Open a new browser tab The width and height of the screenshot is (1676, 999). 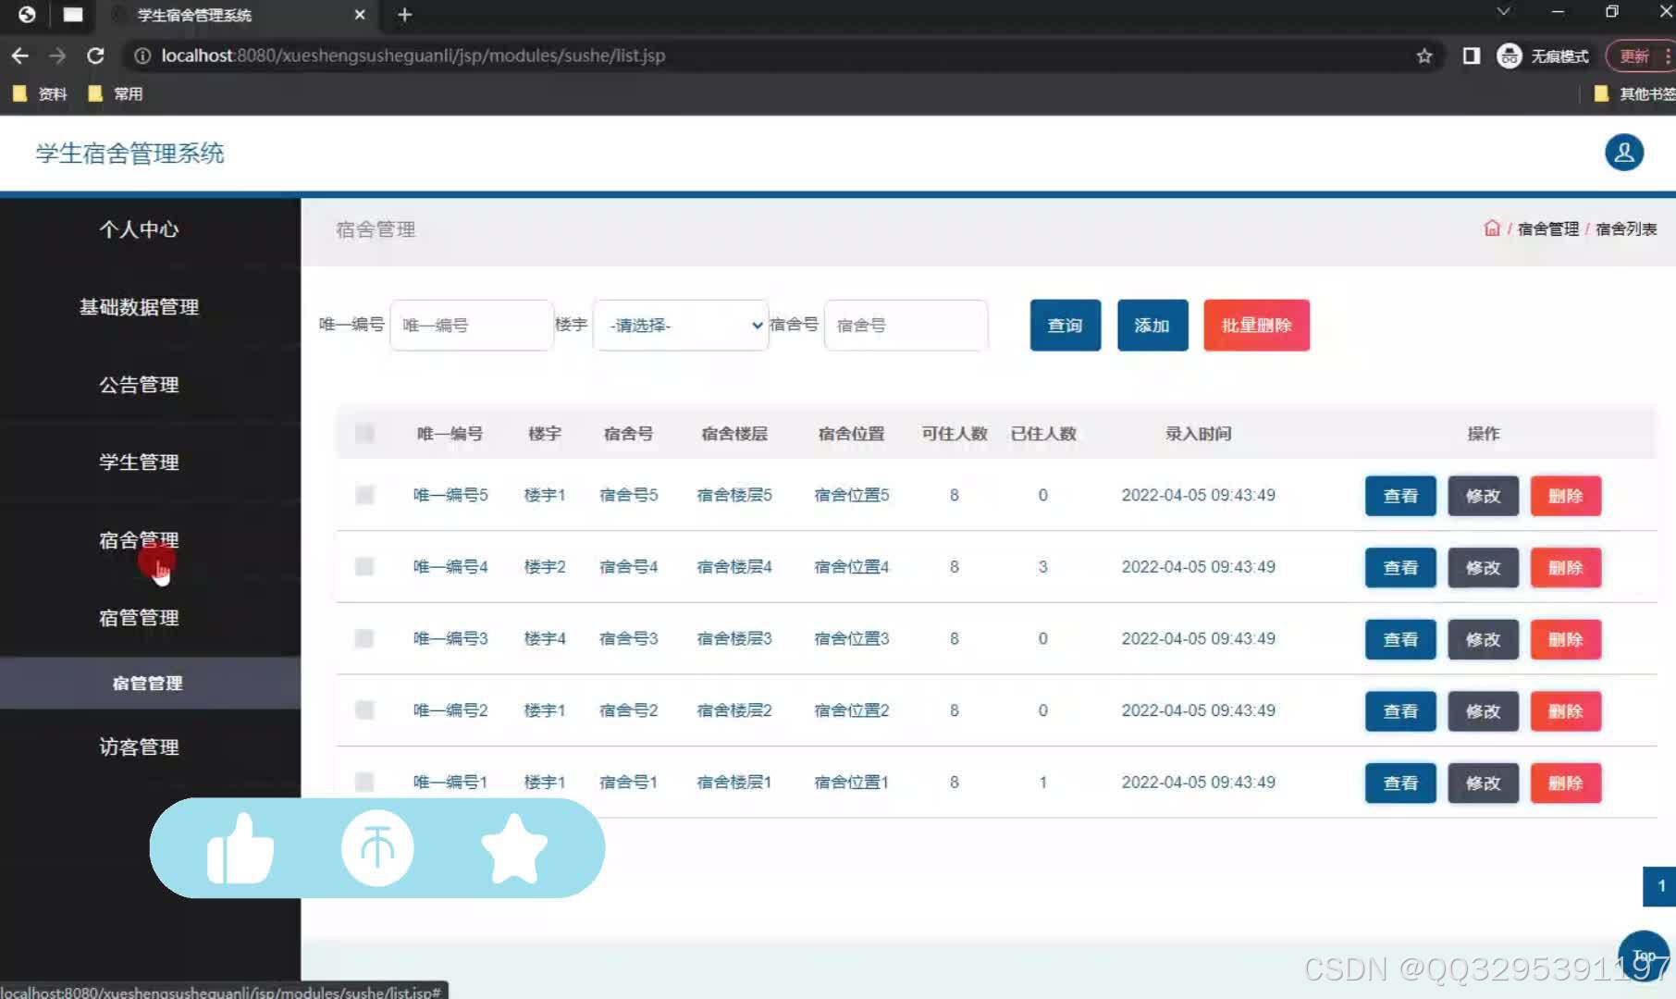tap(404, 15)
